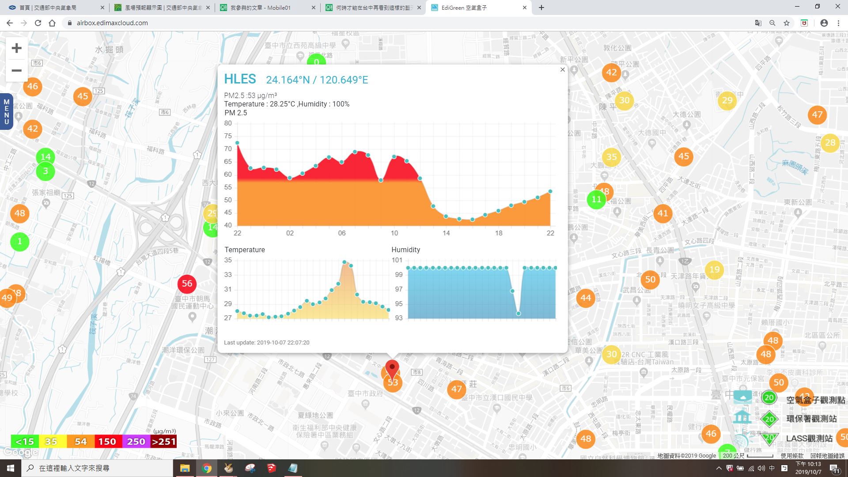Open Chrome profile account button
This screenshot has width=848, height=477.
coord(824,23)
